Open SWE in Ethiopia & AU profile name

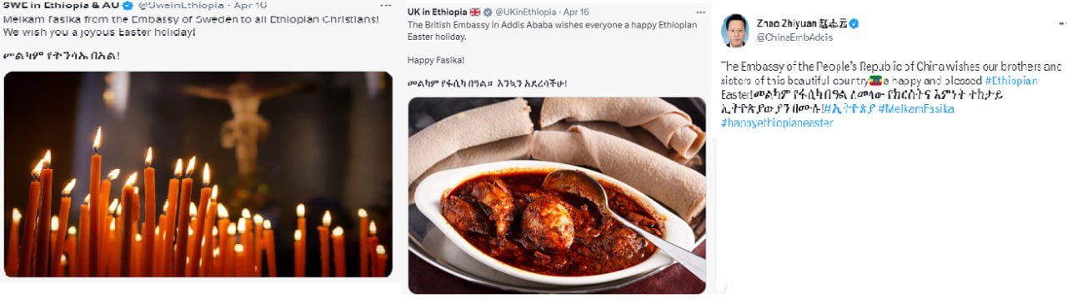click(61, 5)
